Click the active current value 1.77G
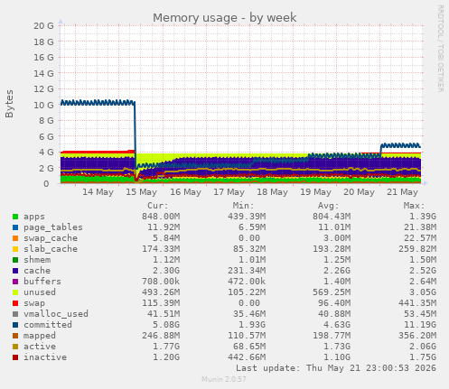 click(166, 347)
